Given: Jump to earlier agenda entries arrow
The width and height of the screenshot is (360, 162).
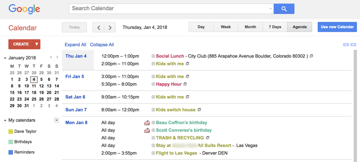Looking at the screenshot, I should click(x=346, y=45).
